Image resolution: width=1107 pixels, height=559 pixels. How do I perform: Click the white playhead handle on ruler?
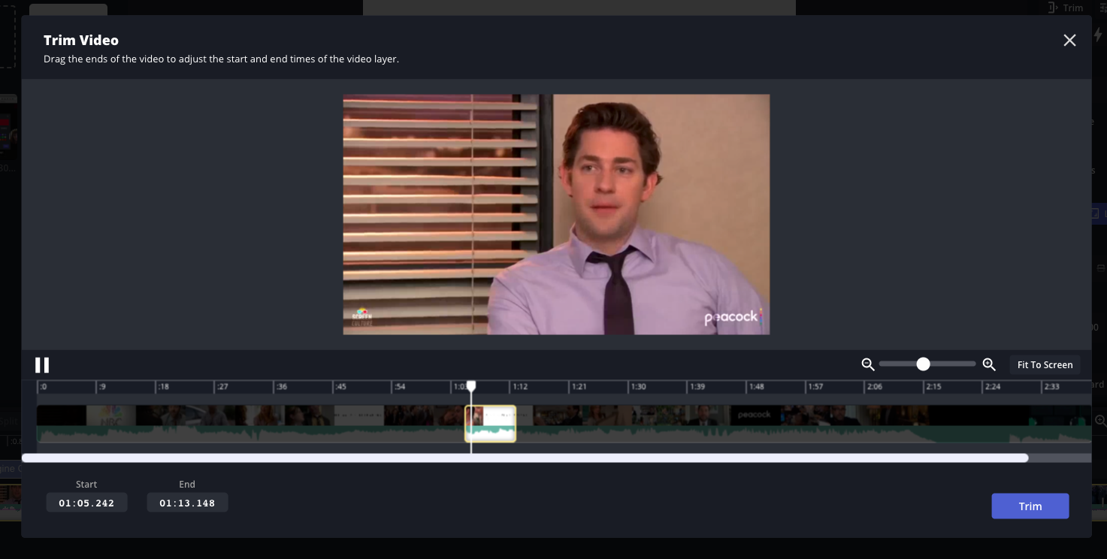471,386
